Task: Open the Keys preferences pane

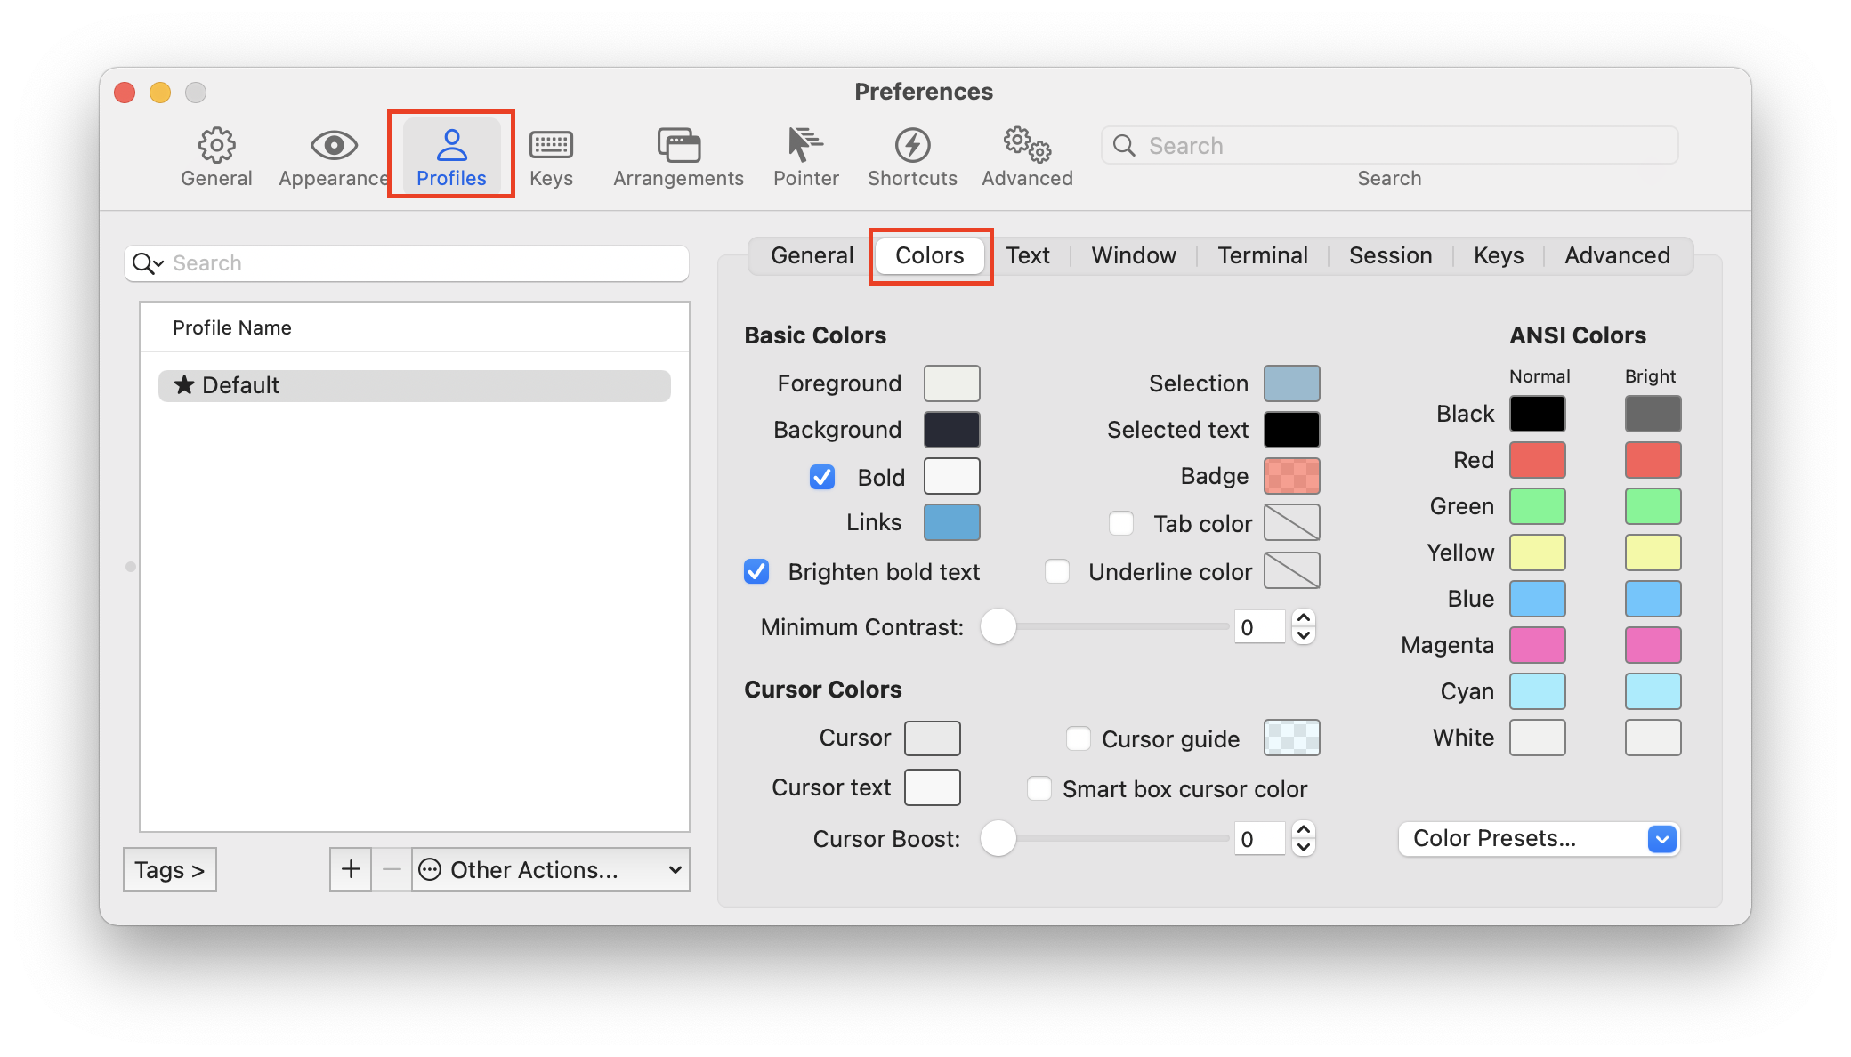Action: (x=551, y=157)
